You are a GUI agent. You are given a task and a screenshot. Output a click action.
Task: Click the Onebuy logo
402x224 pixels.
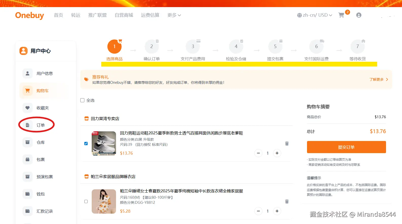[30, 15]
